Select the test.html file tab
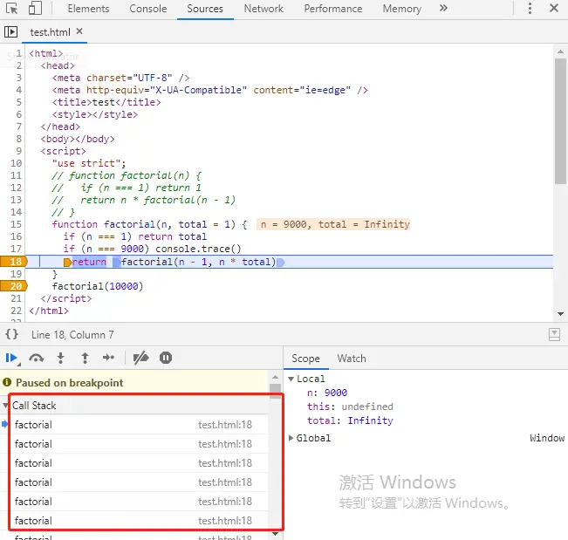Screen dimensions: 568x540 point(50,32)
